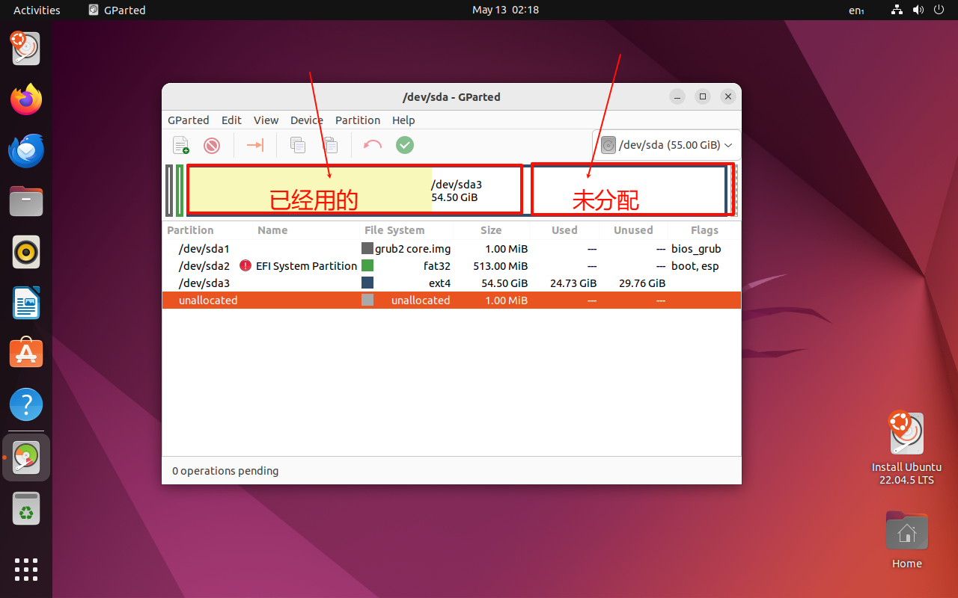Click the fat32 green color swatch
The height and width of the screenshot is (598, 958).
(x=367, y=266)
